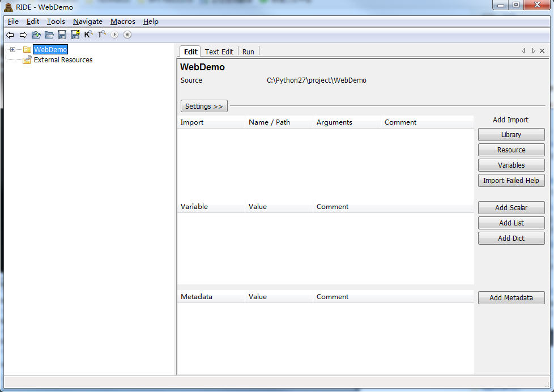
Task: Click the Run Tests play icon
Action: pyautogui.click(x=114, y=35)
